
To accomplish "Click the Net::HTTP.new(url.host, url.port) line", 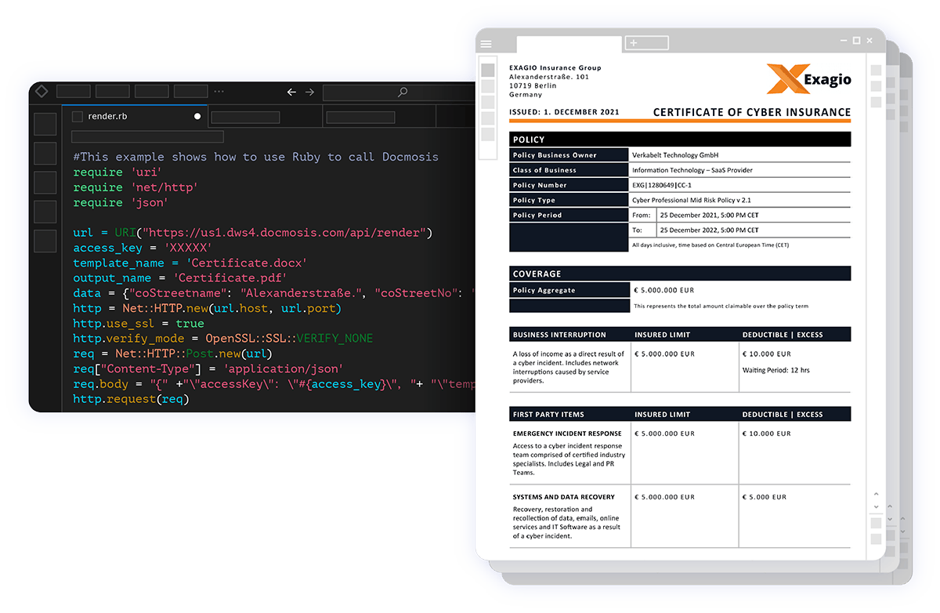I will click(207, 308).
